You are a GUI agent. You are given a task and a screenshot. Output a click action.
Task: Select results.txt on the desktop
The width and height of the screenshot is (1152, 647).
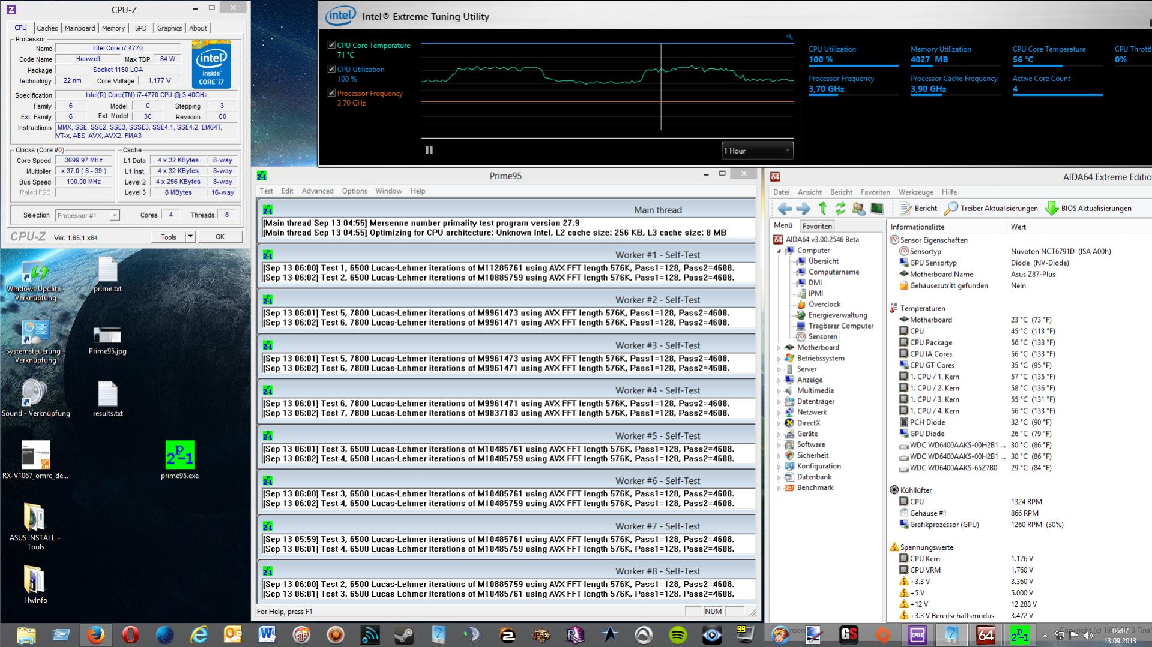pyautogui.click(x=108, y=399)
